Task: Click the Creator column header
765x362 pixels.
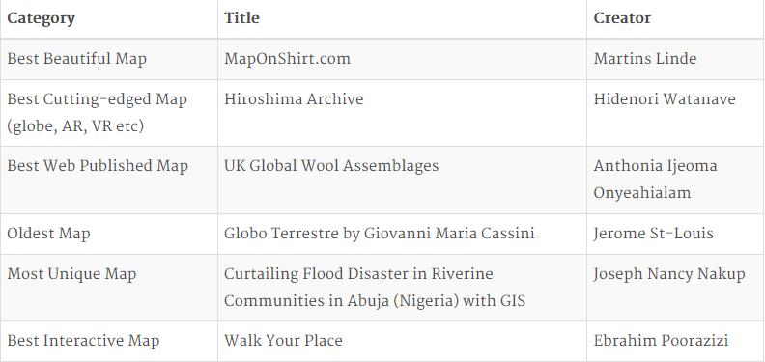Action: [x=622, y=18]
